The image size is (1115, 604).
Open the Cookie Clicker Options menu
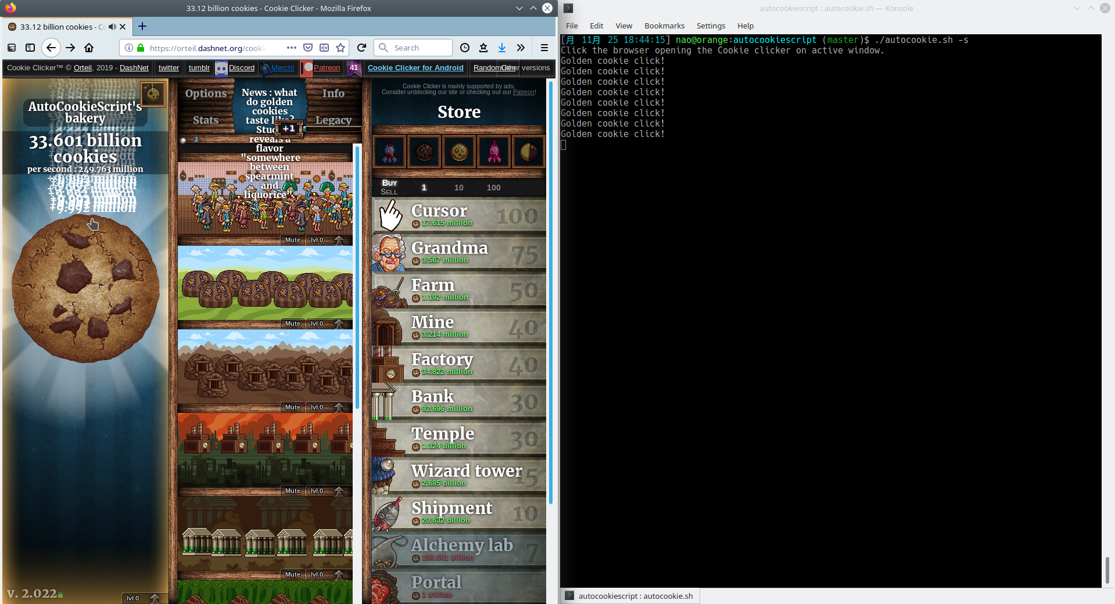tap(206, 94)
